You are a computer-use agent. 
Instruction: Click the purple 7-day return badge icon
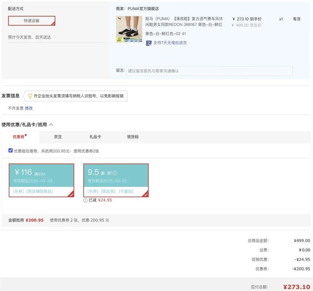pos(149,43)
